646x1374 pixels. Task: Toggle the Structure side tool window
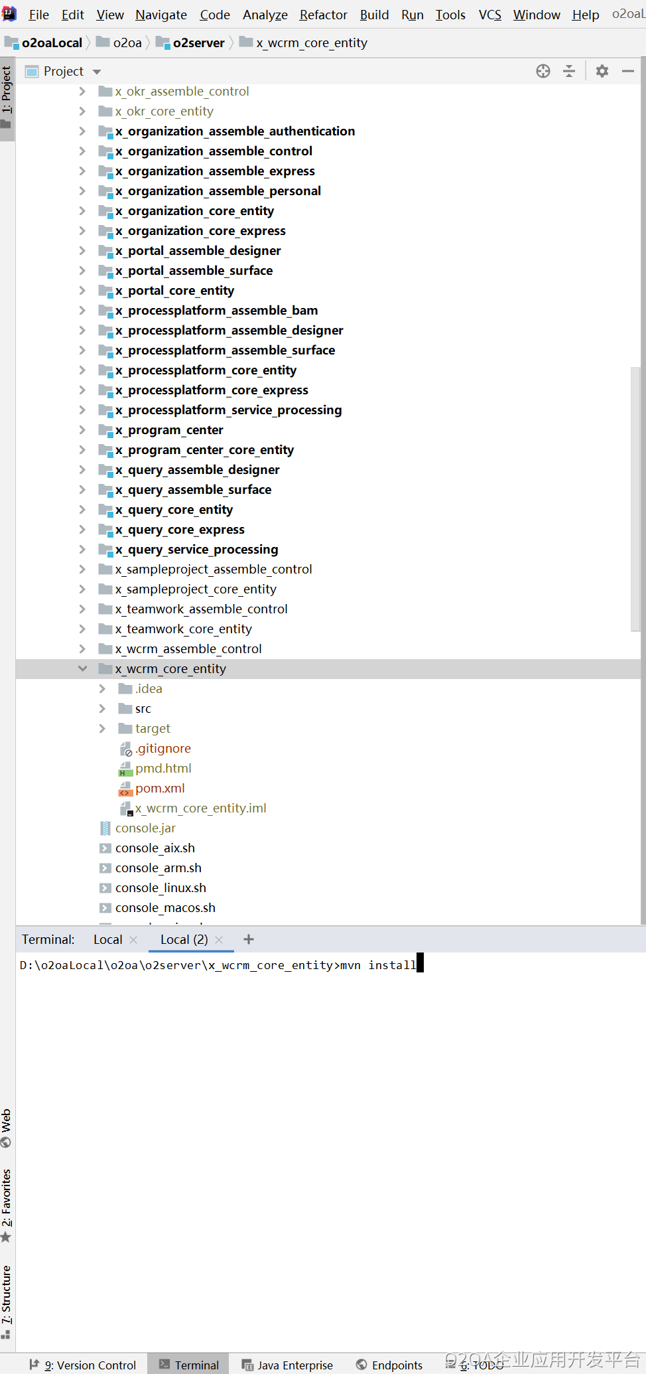click(7, 1301)
